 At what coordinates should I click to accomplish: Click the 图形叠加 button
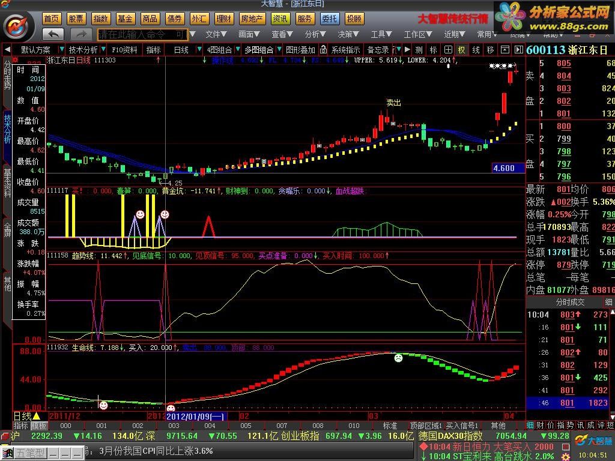[300, 50]
